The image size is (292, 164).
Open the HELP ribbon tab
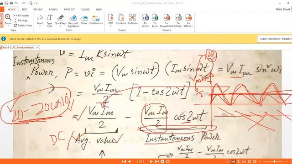click(x=99, y=9)
